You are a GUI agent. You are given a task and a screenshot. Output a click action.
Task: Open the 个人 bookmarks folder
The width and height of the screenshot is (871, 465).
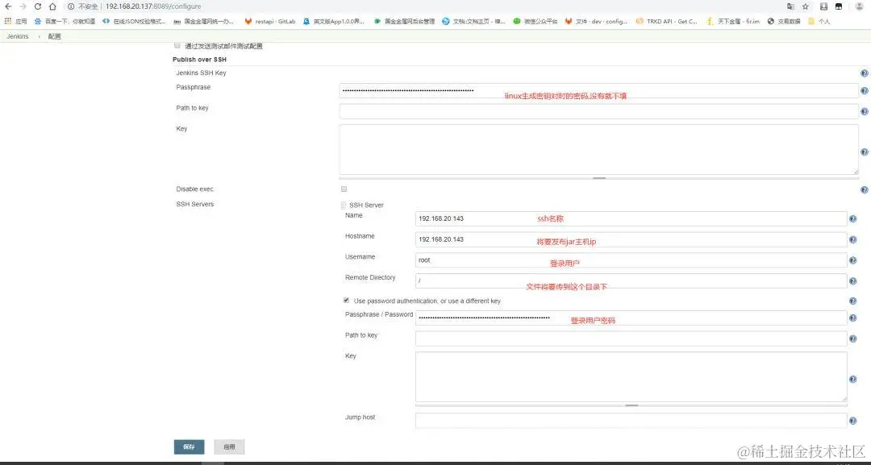click(819, 22)
